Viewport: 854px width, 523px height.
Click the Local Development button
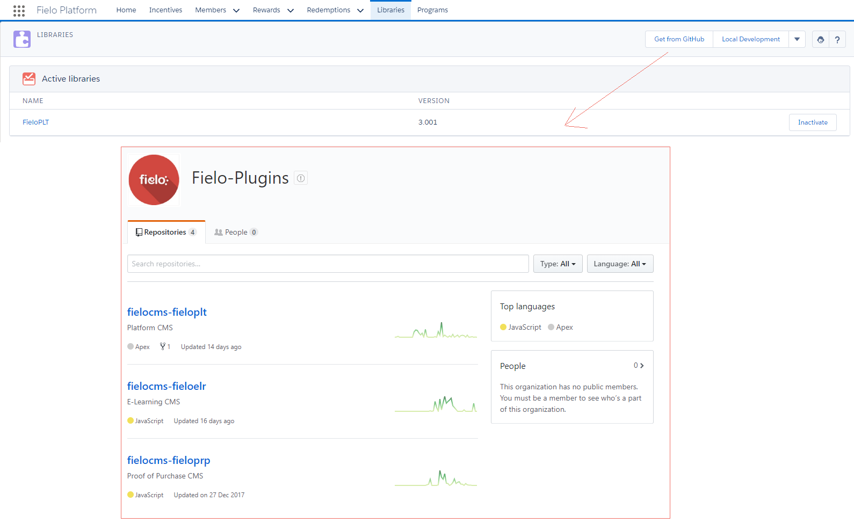(750, 39)
